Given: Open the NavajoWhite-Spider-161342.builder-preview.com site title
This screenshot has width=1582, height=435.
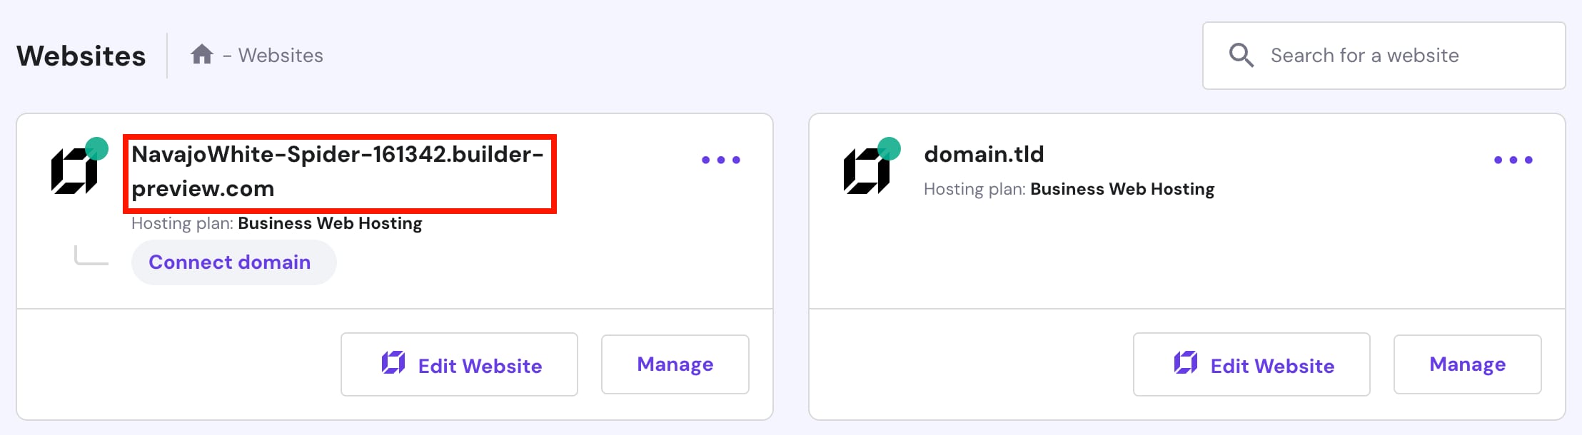Looking at the screenshot, I should pos(338,171).
